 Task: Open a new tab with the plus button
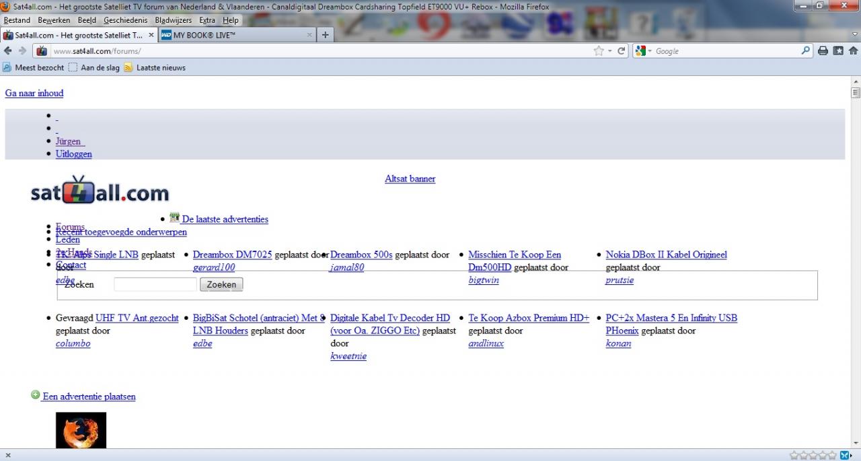(x=326, y=35)
